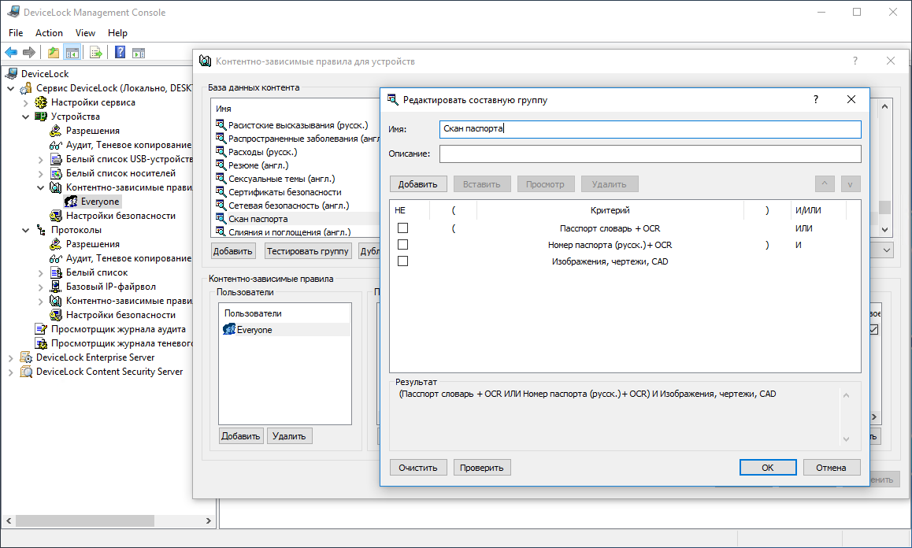The width and height of the screenshot is (912, 548).
Task: Open the File menu
Action: click(16, 32)
